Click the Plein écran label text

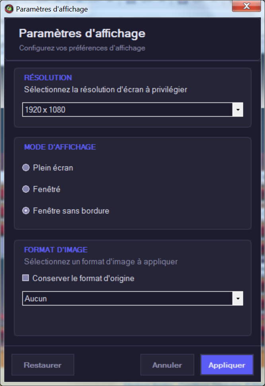pos(53,168)
